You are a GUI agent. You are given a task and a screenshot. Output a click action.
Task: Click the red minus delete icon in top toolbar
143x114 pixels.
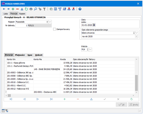pyautogui.click(x=17, y=9)
